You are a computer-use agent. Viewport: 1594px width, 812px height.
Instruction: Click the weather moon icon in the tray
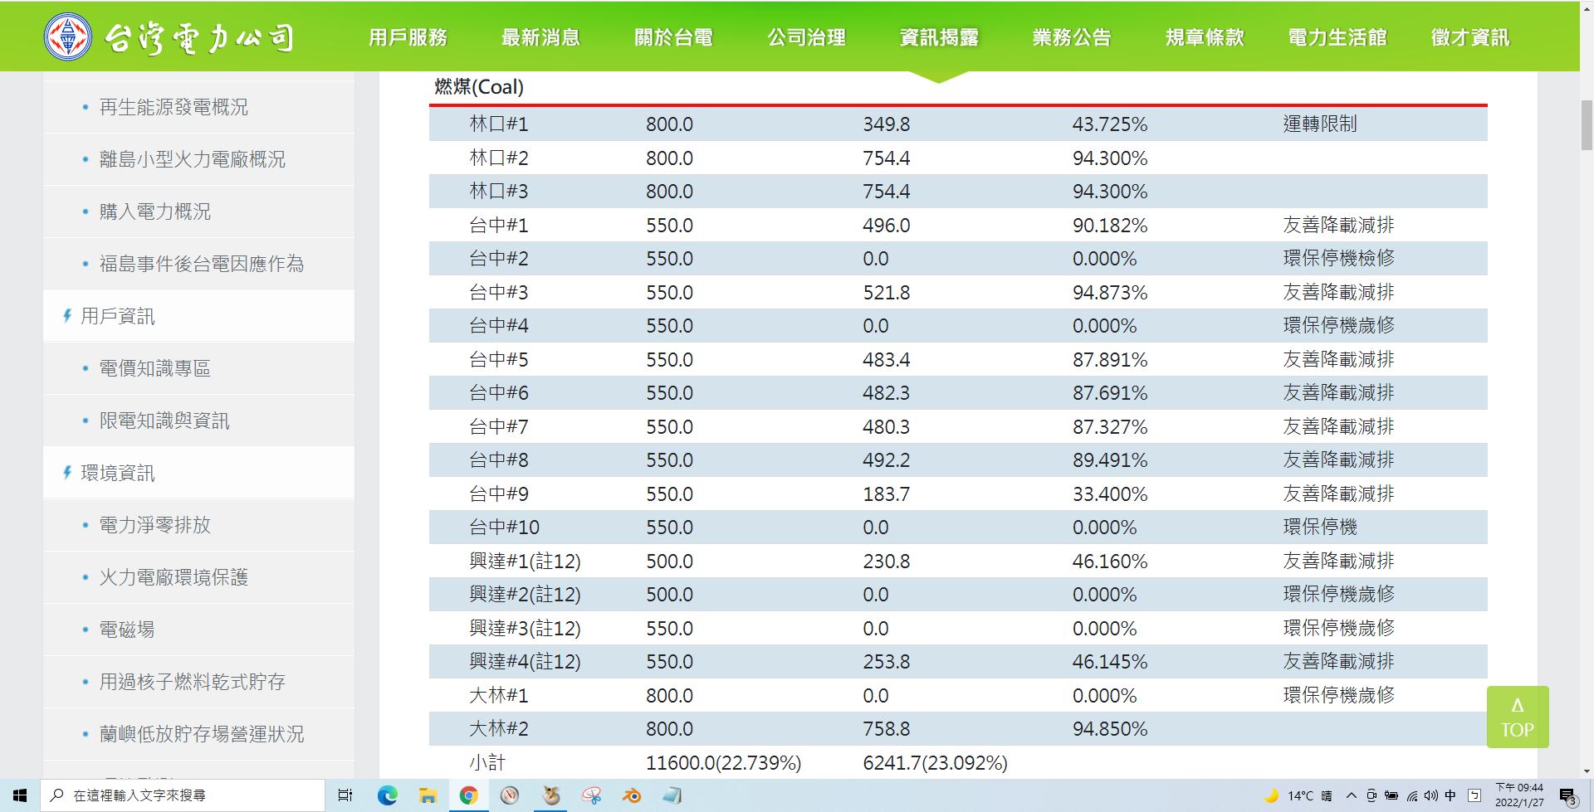1271,795
